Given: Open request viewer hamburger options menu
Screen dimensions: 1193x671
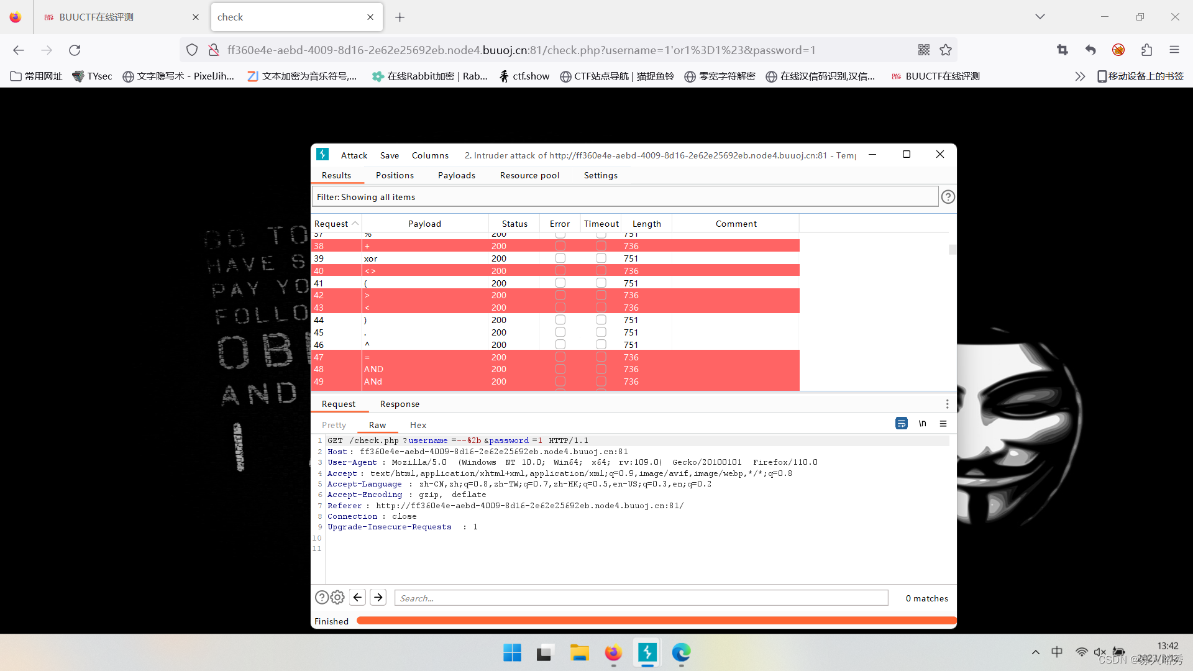Looking at the screenshot, I should 943,424.
